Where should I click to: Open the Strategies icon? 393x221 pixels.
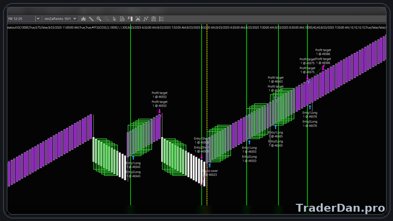pyautogui.click(x=154, y=19)
